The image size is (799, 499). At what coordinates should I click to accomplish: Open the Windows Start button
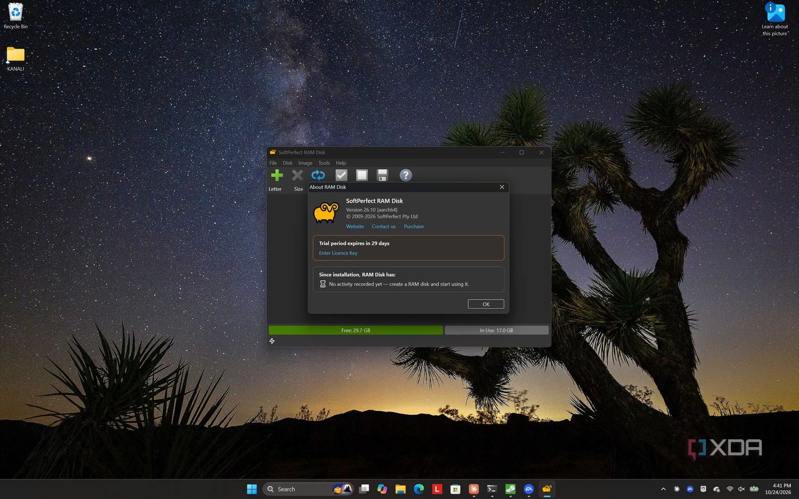[252, 489]
